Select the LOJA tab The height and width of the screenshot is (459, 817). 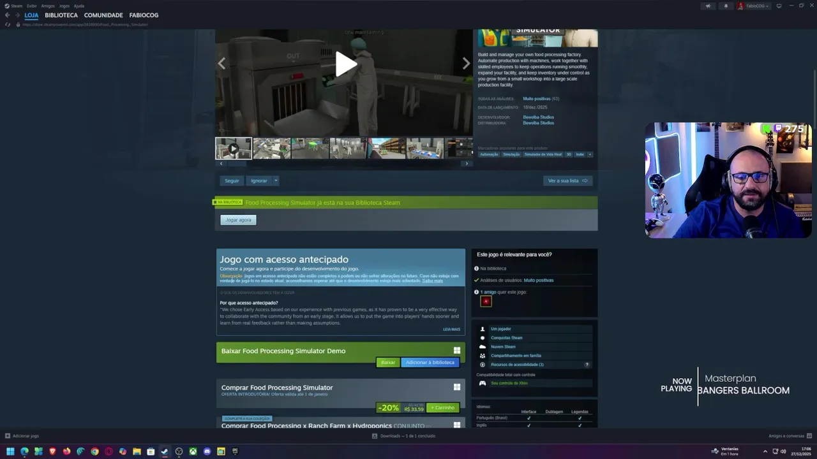(31, 15)
